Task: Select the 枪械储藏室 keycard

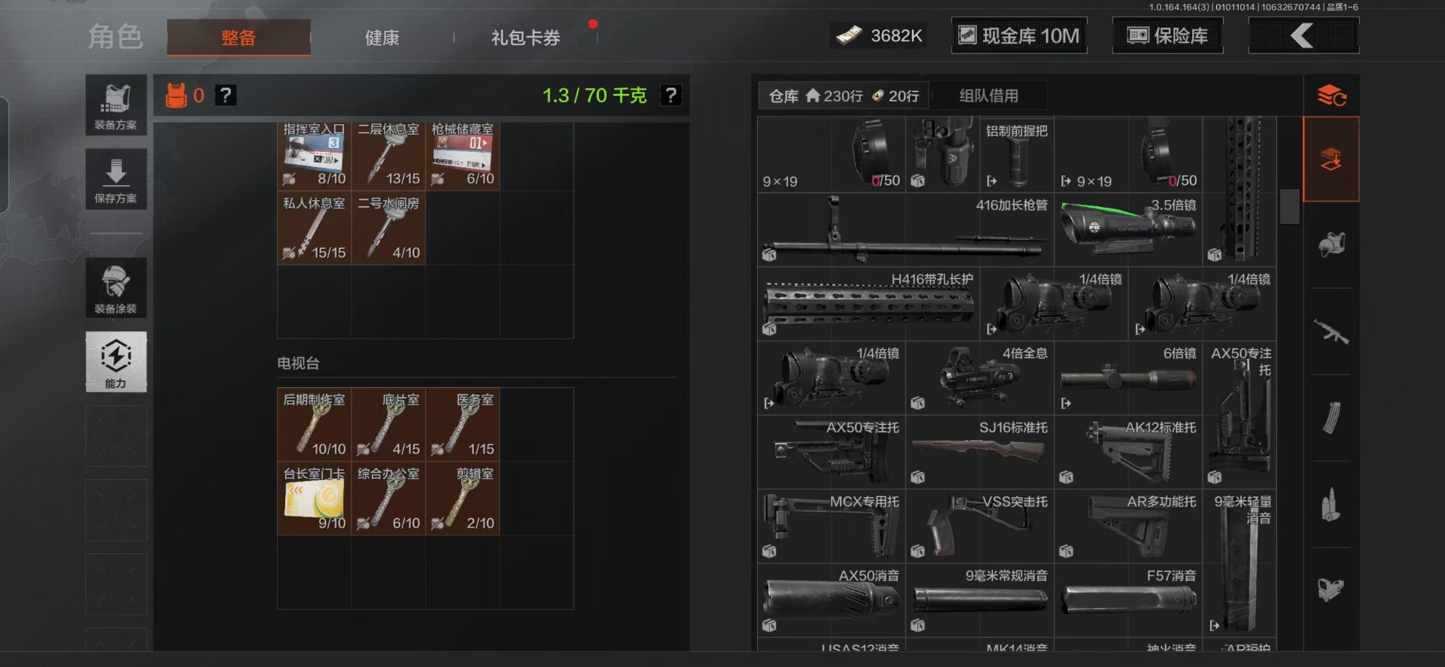Action: [463, 155]
